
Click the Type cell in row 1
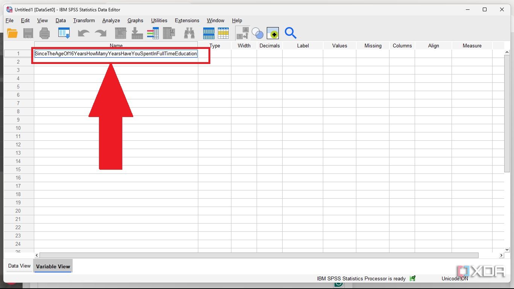[x=214, y=54]
